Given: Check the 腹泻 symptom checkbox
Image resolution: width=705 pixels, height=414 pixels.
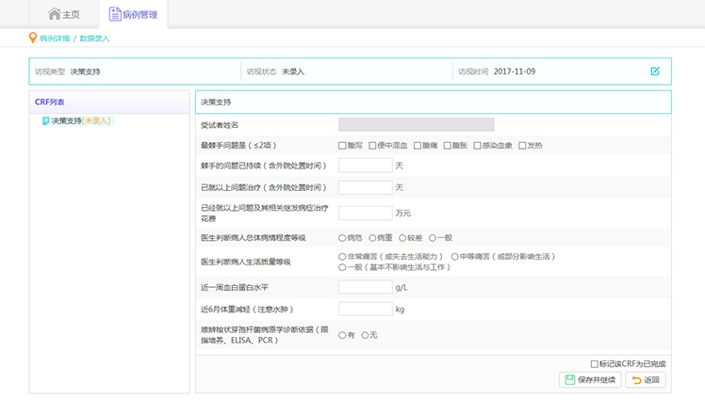Looking at the screenshot, I should (342, 145).
